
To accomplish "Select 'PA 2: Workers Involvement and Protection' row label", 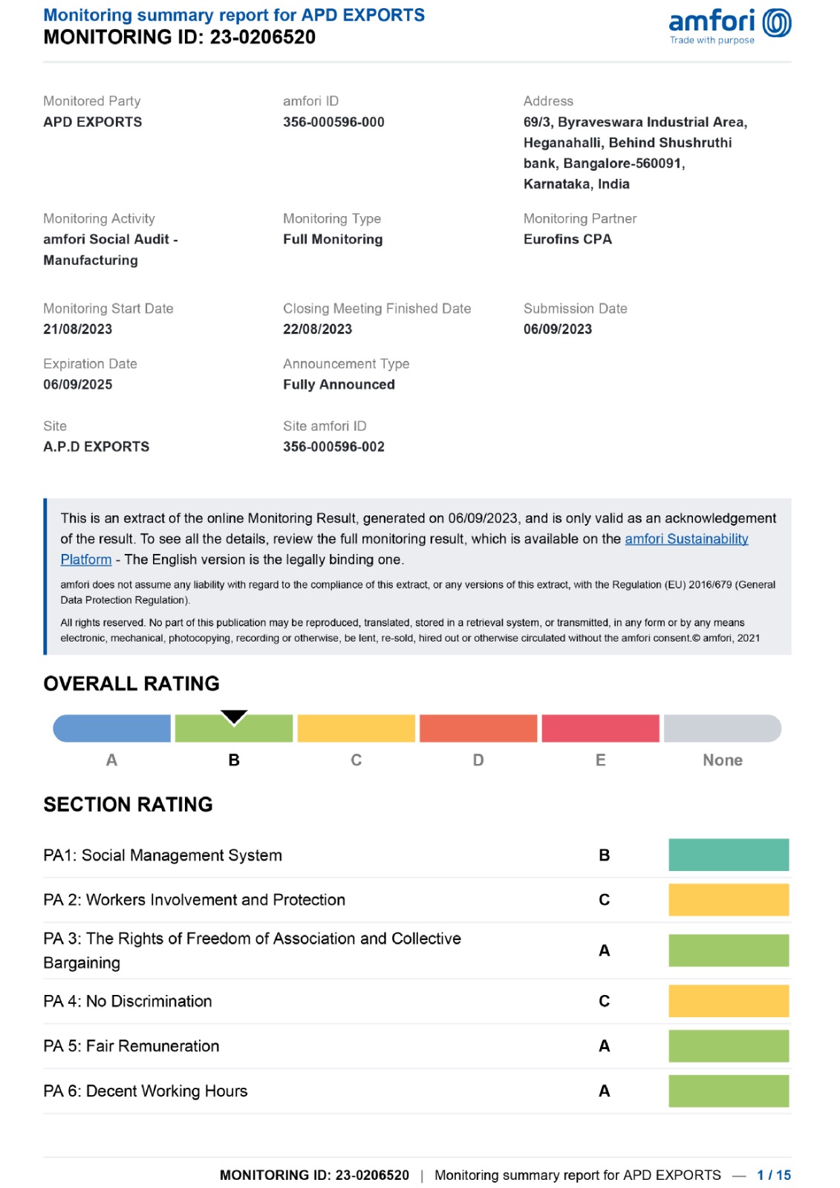I will (x=195, y=900).
